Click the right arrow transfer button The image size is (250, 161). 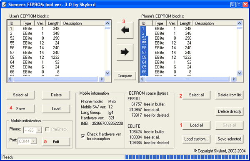[x=125, y=52]
